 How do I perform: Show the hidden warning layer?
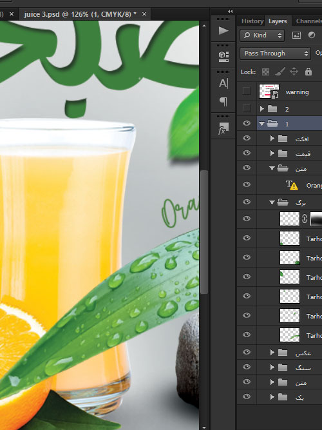[247, 91]
